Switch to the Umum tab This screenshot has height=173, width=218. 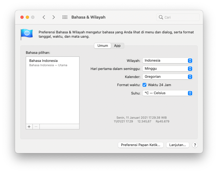pyautogui.click(x=103, y=46)
